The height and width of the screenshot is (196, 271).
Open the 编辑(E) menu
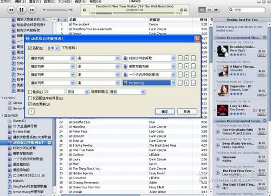pos(20,2)
